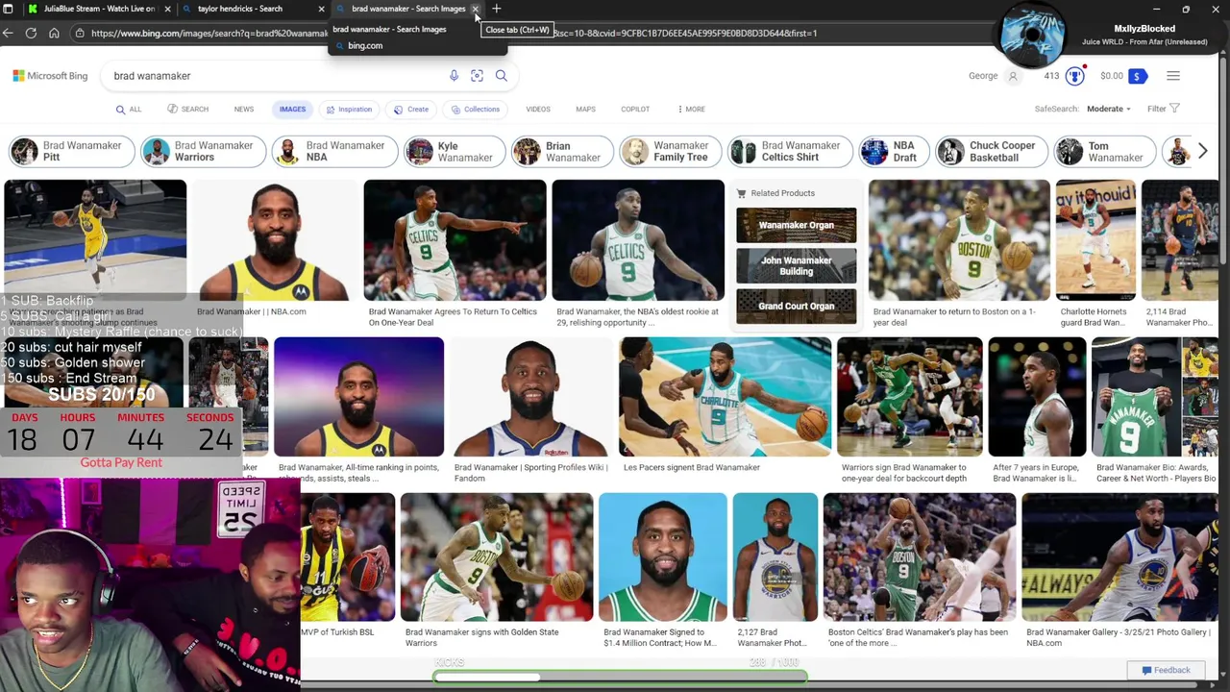Open Wanamaker signs with Golden State image
Image resolution: width=1230 pixels, height=692 pixels.
click(x=497, y=557)
